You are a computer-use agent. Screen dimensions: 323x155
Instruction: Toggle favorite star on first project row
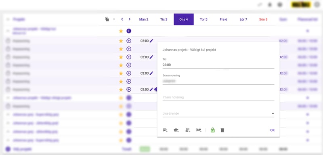pos(121,31)
